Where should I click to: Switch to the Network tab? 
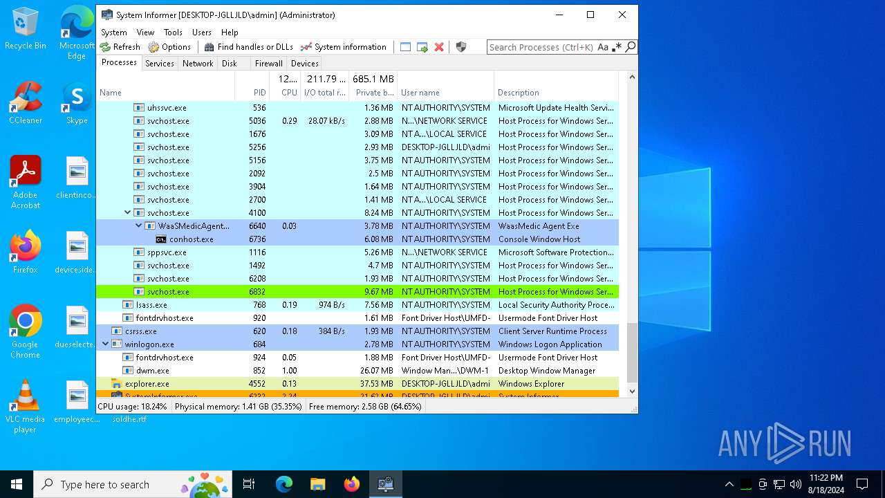198,63
